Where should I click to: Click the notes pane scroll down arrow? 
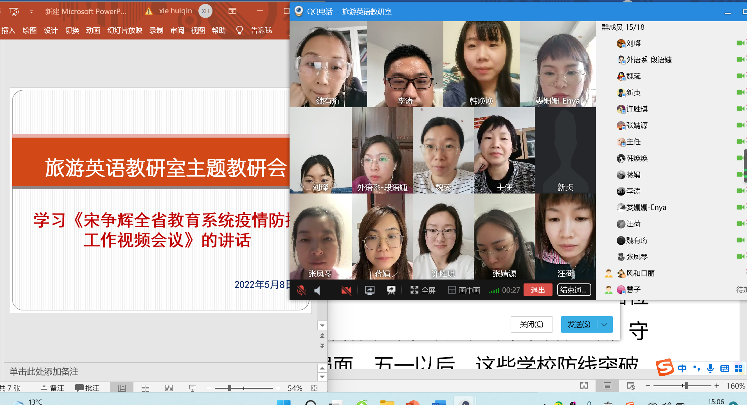click(x=322, y=377)
